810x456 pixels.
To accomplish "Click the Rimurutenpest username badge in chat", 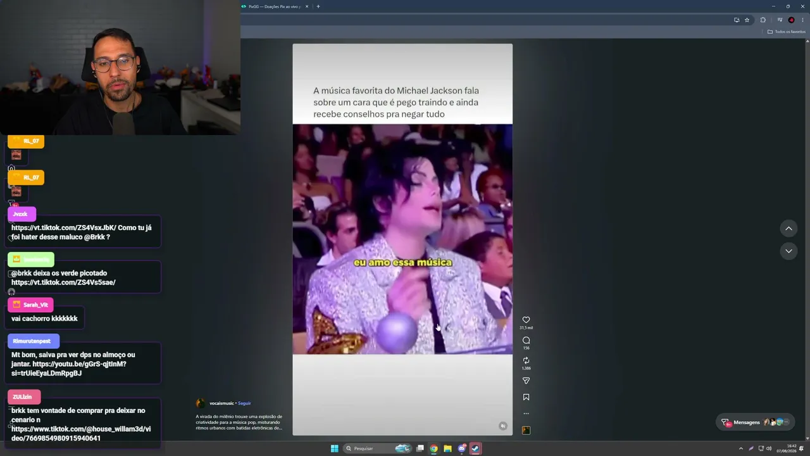I will (x=34, y=341).
